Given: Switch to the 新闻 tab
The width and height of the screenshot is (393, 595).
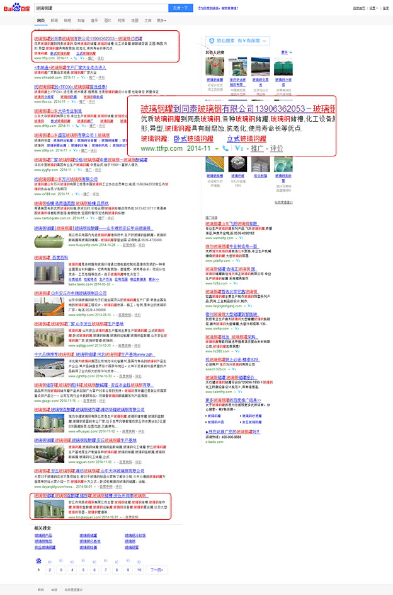Looking at the screenshot, I should 54,20.
